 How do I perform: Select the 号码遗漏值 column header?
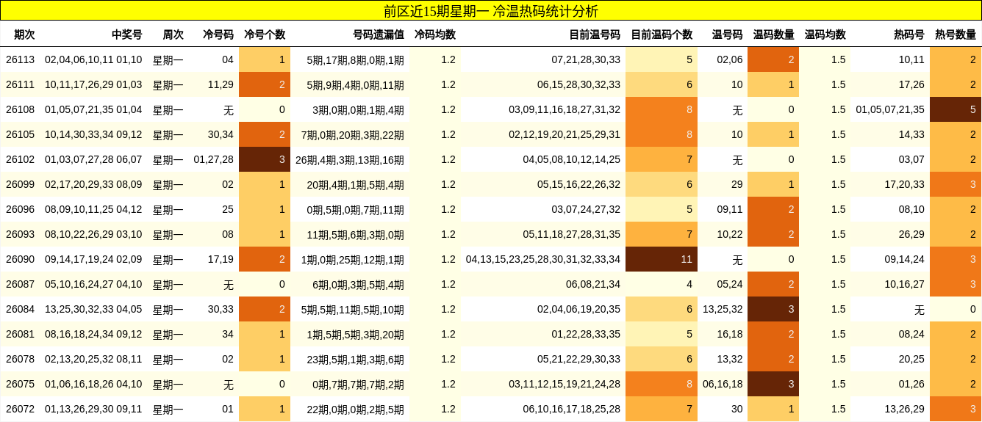(x=378, y=34)
